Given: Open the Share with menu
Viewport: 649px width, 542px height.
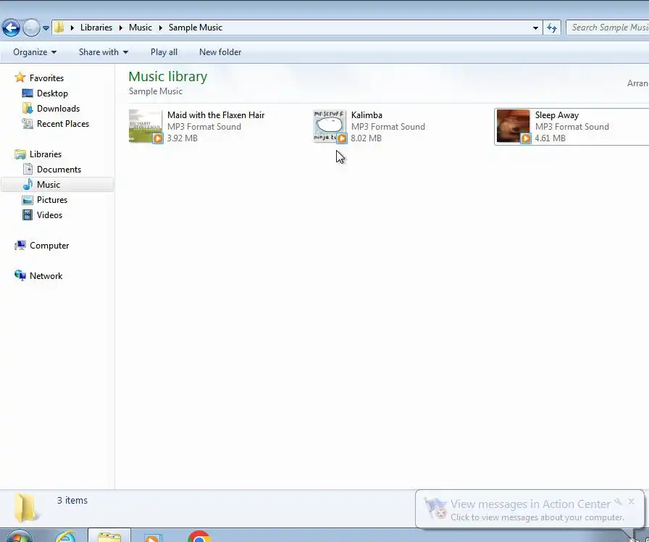Looking at the screenshot, I should (104, 52).
